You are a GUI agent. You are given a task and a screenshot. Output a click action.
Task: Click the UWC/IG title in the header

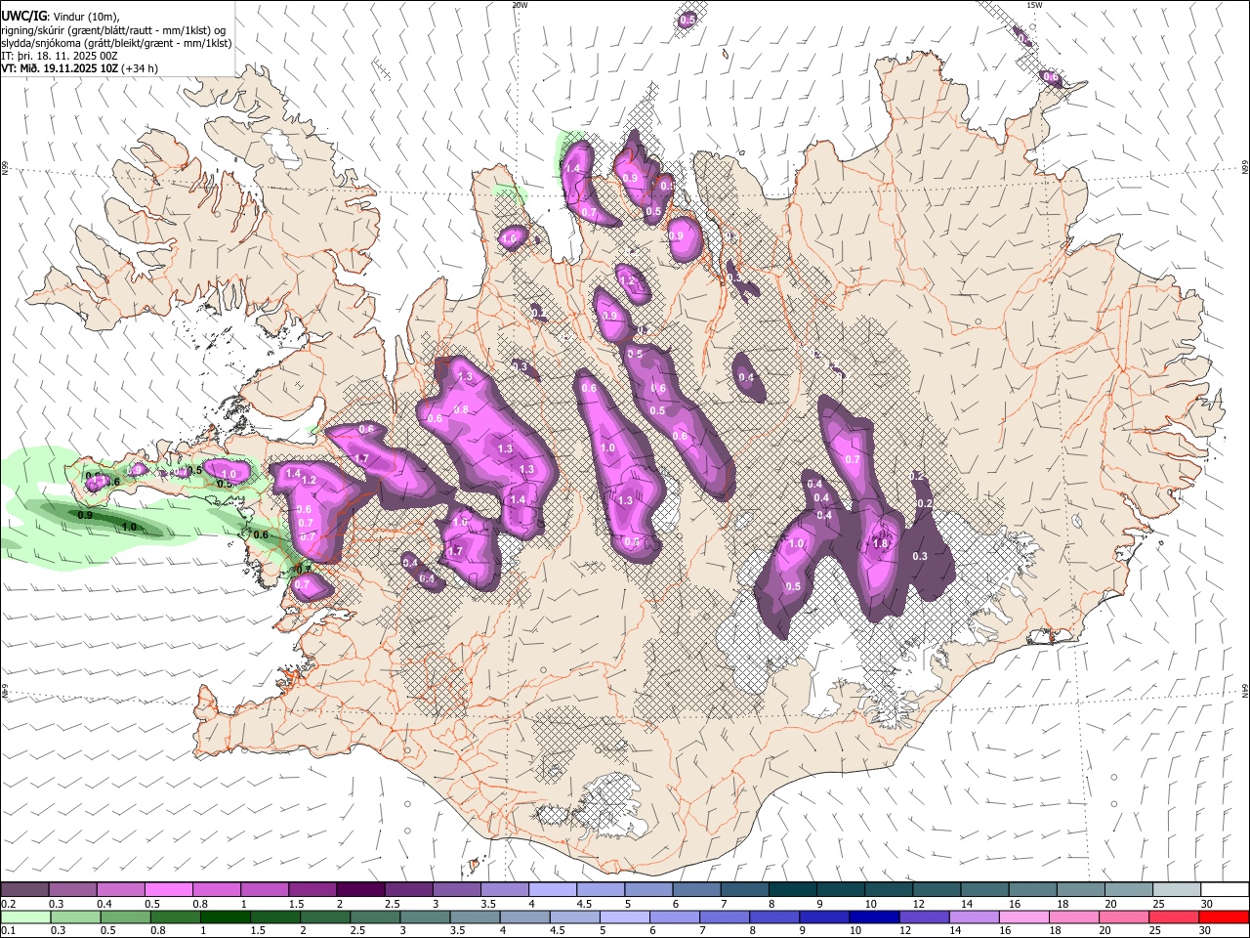[22, 16]
